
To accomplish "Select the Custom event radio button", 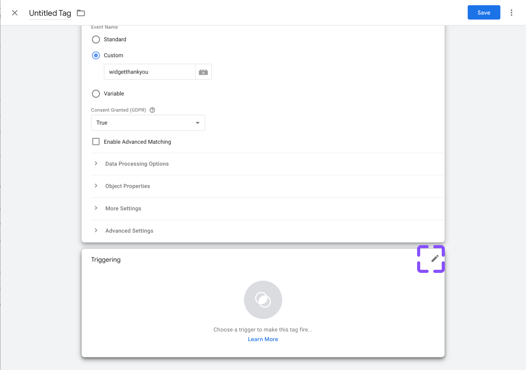I will (x=96, y=55).
